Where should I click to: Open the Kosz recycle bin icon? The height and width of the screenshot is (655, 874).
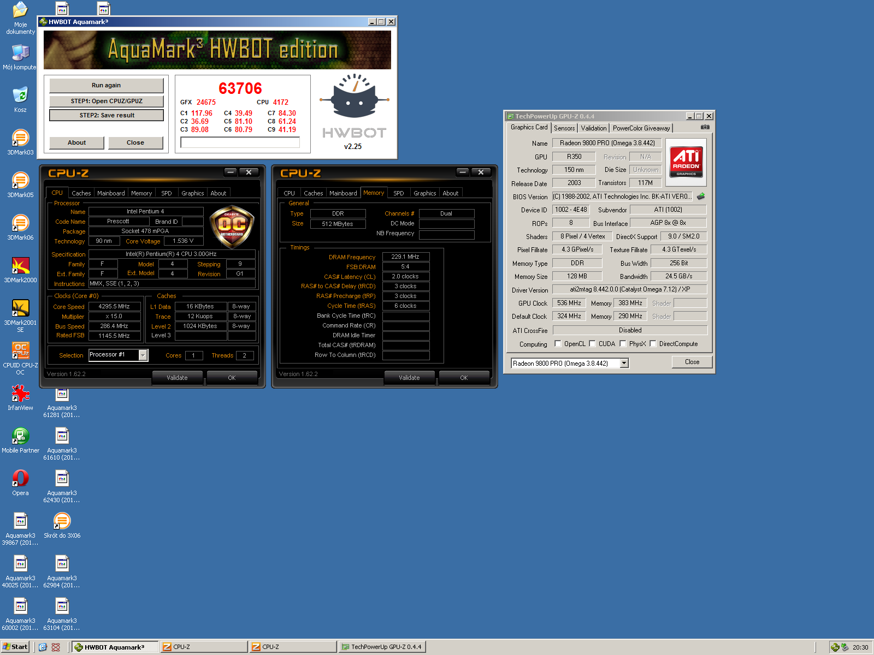(20, 99)
